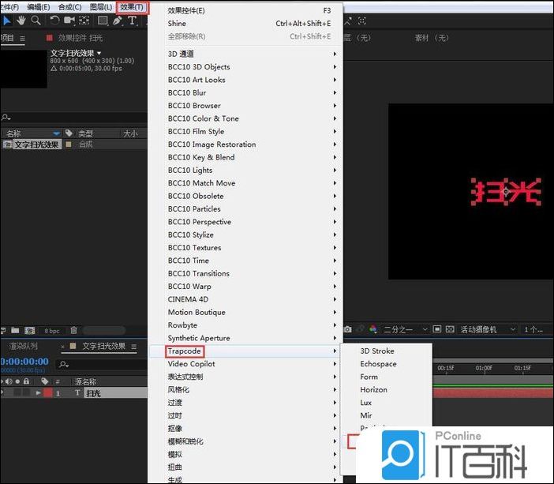
Task: Select the Horizontal Type tool
Action: (x=132, y=21)
